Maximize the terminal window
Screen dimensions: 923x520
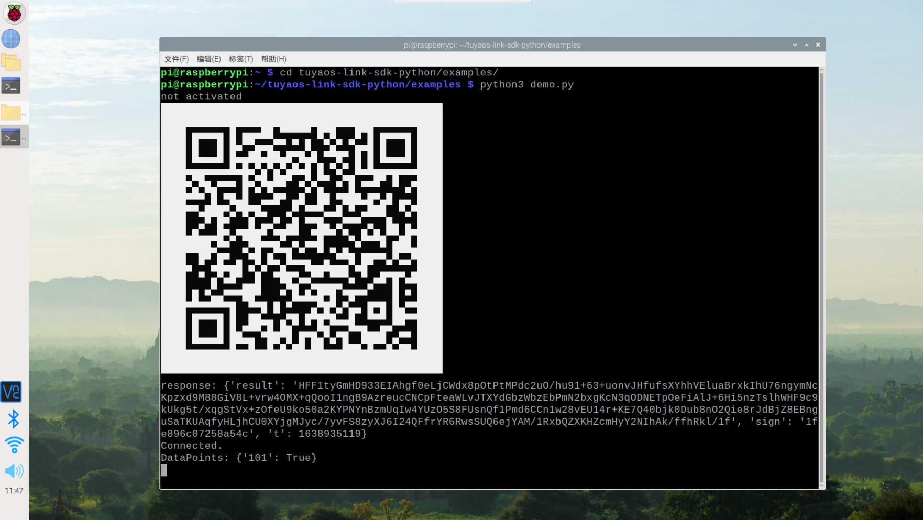(x=806, y=45)
